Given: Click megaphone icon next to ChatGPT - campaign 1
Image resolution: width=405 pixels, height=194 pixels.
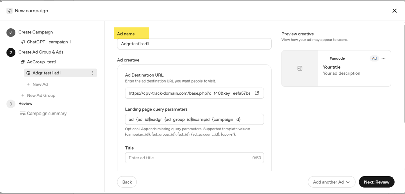Looking at the screenshot, I should click(x=23, y=42).
